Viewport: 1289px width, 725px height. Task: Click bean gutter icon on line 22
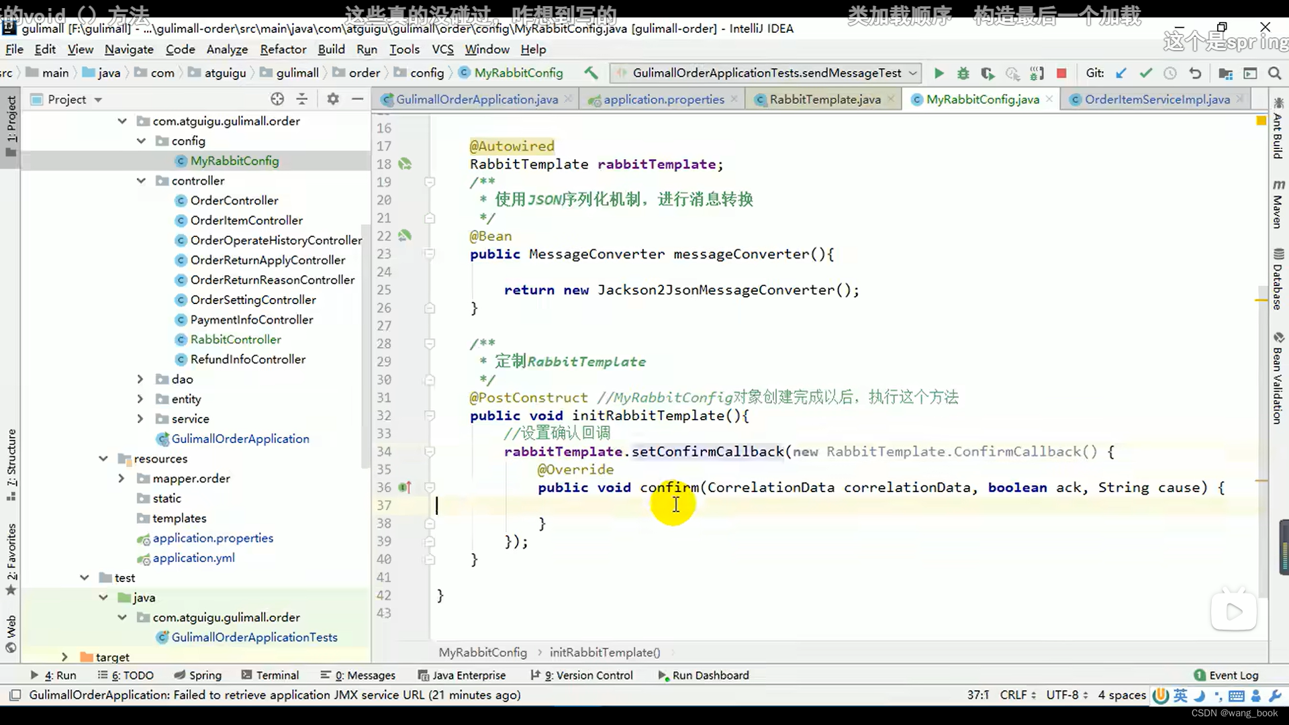pyautogui.click(x=404, y=236)
